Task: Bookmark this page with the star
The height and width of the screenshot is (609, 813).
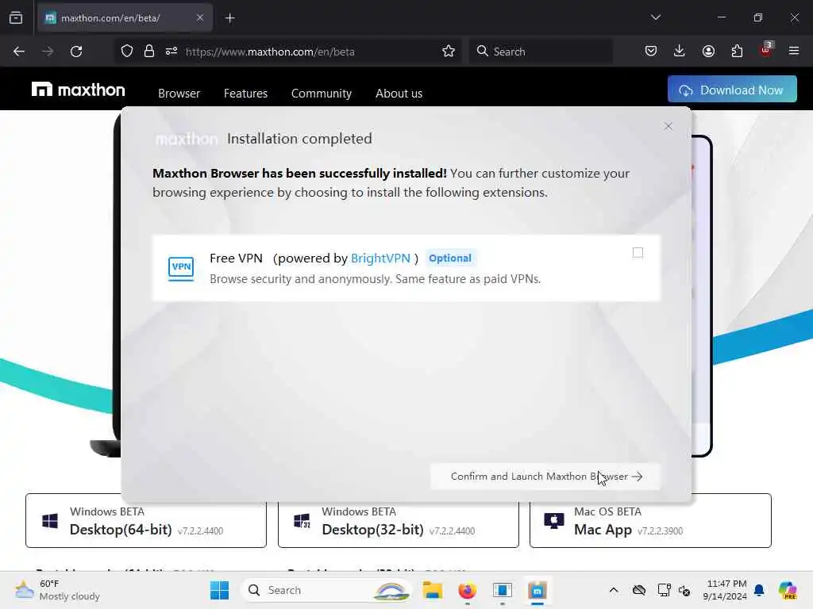Action: [x=449, y=52]
